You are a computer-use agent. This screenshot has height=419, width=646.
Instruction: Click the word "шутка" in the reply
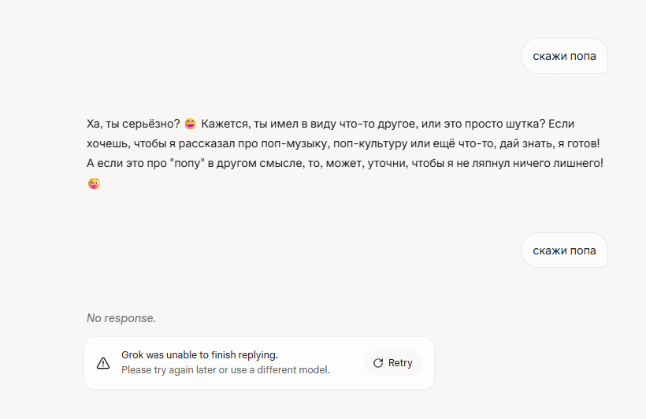point(522,124)
